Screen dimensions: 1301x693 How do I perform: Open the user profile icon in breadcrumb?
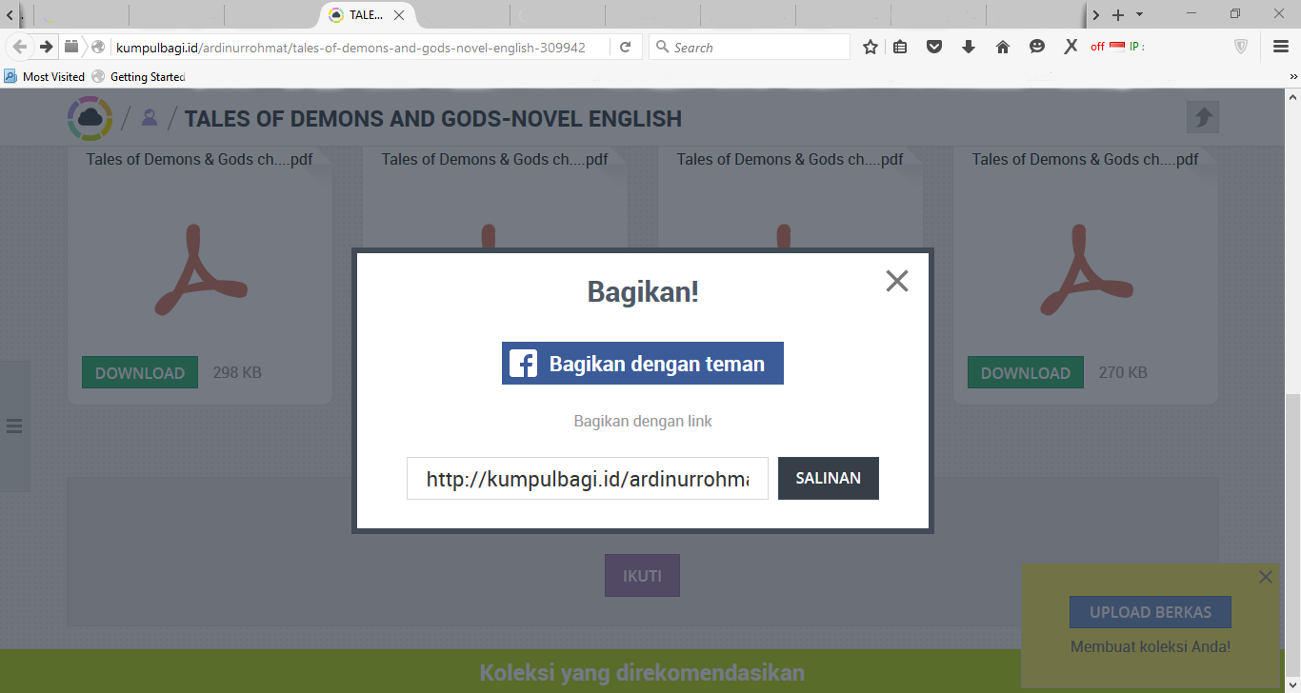pyautogui.click(x=149, y=118)
